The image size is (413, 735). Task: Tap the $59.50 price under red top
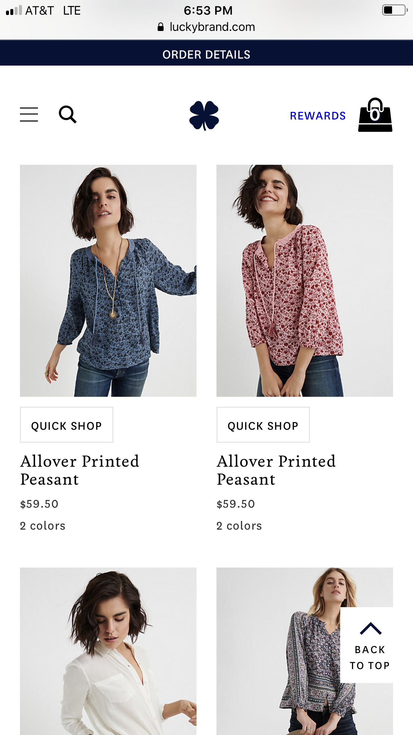(x=235, y=504)
